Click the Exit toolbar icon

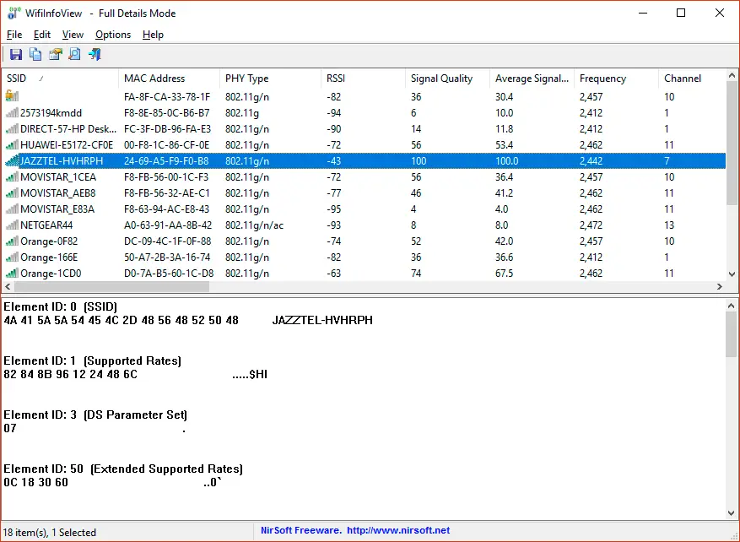[x=95, y=54]
